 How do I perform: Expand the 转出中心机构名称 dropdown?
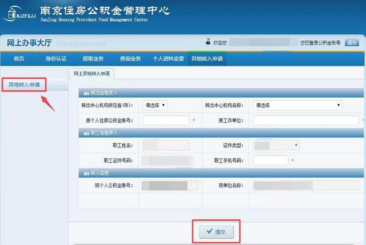(297, 105)
